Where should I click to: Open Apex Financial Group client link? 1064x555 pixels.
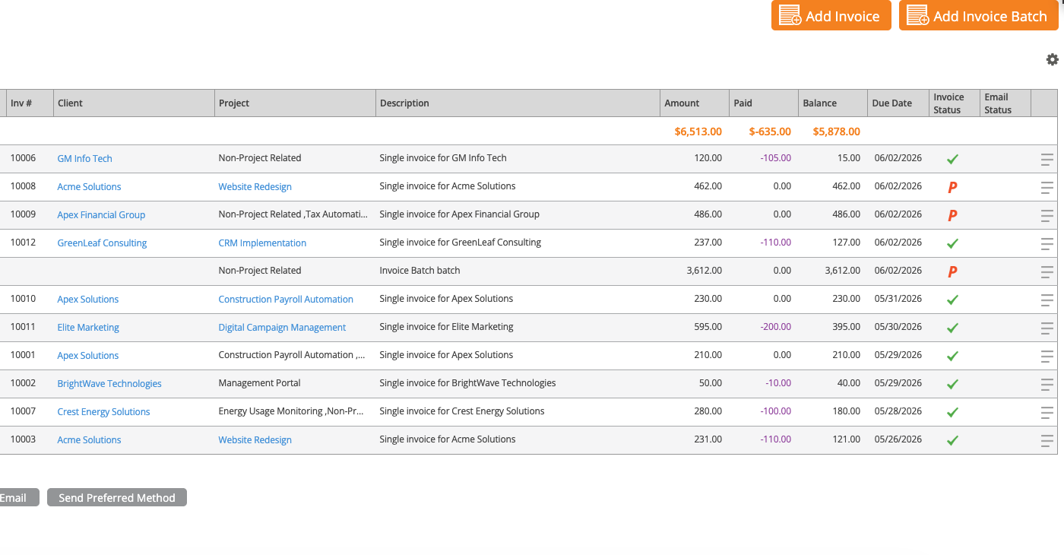(101, 215)
